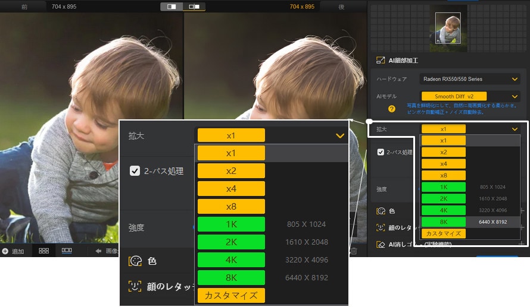
Task: Expand the AI消しゴム section plus sign
Action: point(522,243)
